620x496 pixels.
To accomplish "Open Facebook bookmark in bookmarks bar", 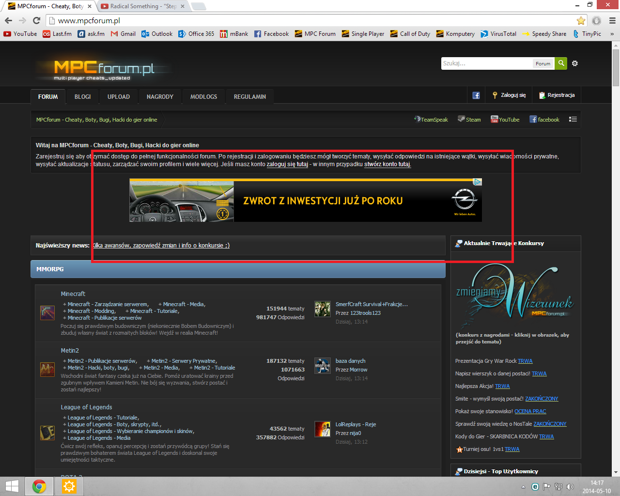I will [x=271, y=34].
